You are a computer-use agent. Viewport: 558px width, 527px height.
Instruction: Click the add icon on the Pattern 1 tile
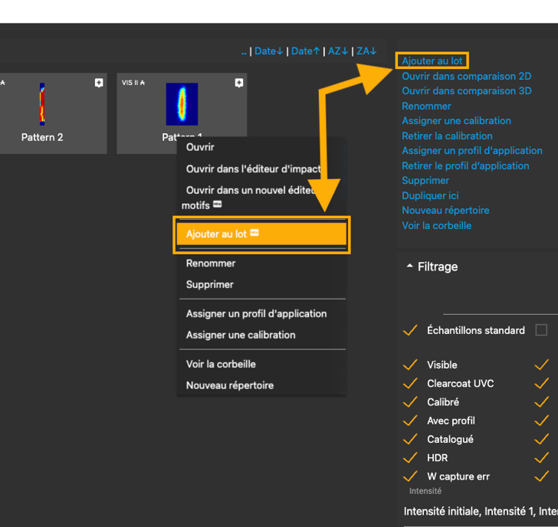click(239, 82)
